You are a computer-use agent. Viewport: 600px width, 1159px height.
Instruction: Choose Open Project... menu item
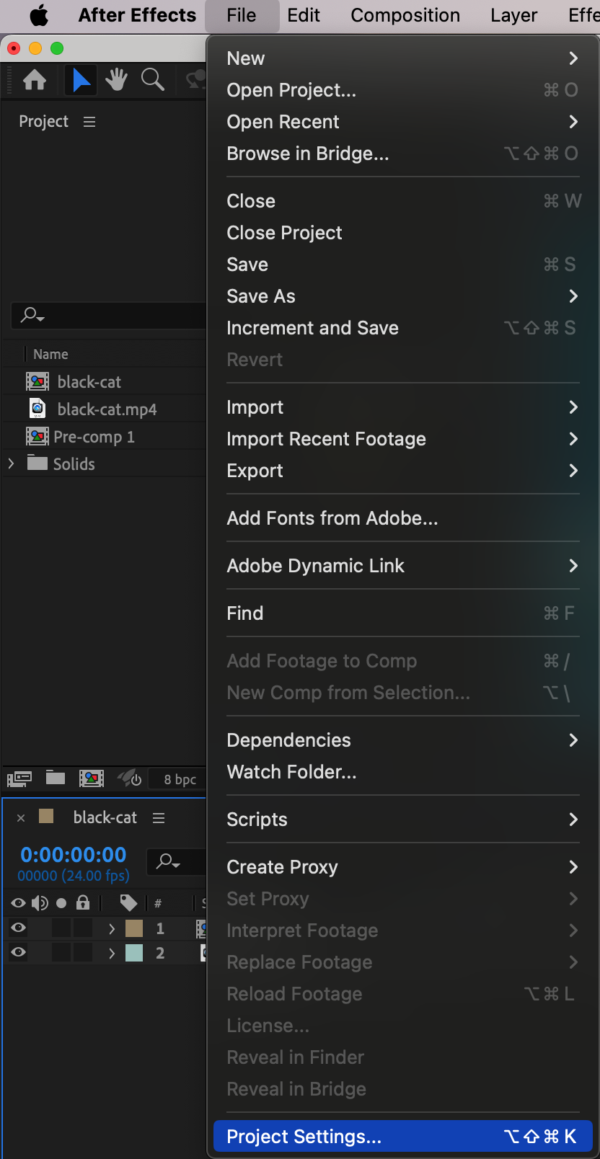coord(403,90)
